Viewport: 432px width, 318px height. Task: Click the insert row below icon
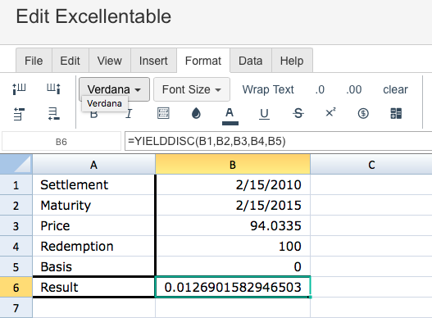coord(53,114)
